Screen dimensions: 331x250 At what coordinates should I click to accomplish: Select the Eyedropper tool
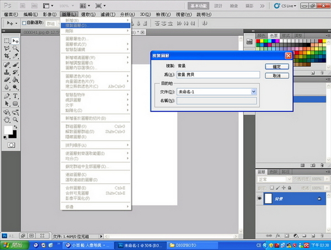tap(15, 56)
